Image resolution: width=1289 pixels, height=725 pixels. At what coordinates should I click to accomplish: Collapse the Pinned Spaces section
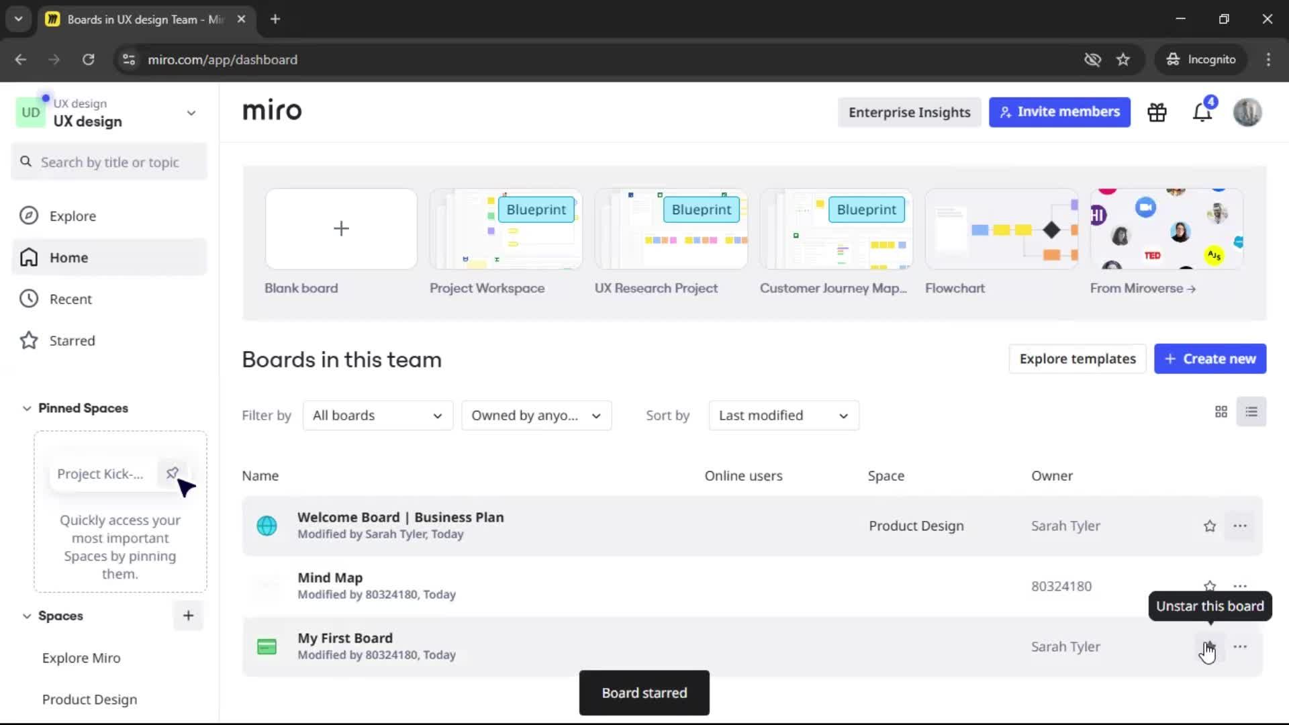[27, 408]
